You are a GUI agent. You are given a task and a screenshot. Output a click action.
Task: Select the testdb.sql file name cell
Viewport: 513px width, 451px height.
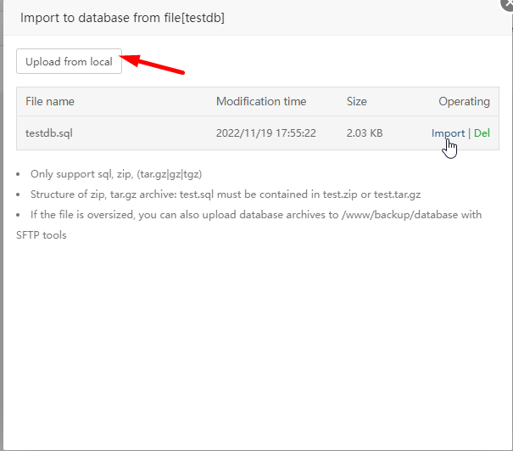49,133
